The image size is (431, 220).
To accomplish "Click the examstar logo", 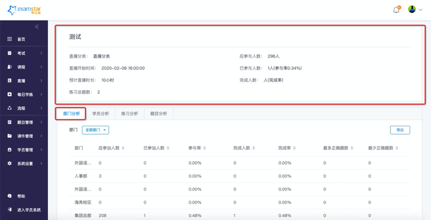I will pyautogui.click(x=24, y=10).
